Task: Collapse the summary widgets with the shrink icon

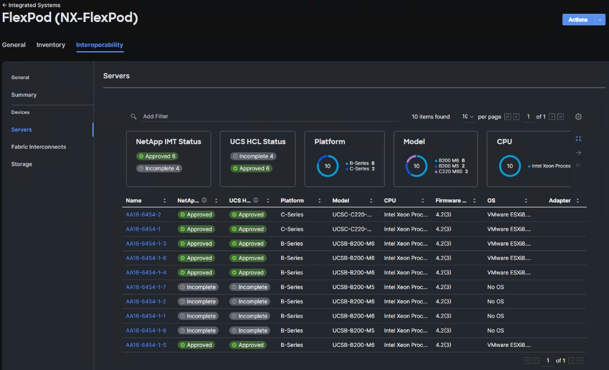Action: click(578, 139)
